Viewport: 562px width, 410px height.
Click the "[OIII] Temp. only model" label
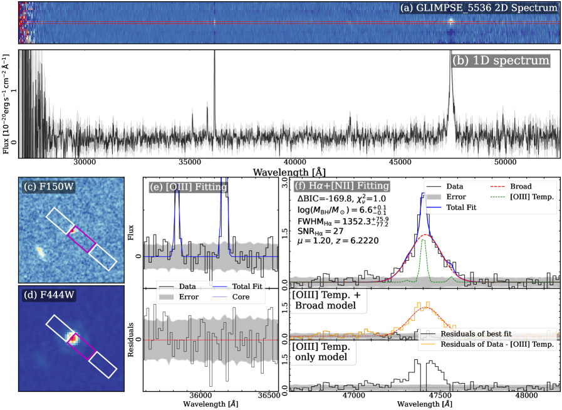coord(323,352)
